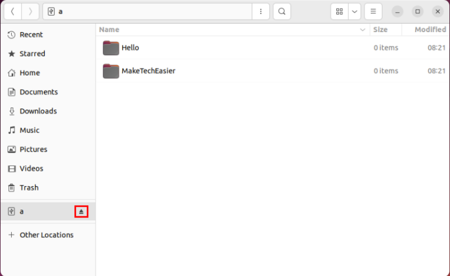This screenshot has width=450, height=276.
Task: Select USB drive 'a' in sidebar
Action: tap(48, 211)
